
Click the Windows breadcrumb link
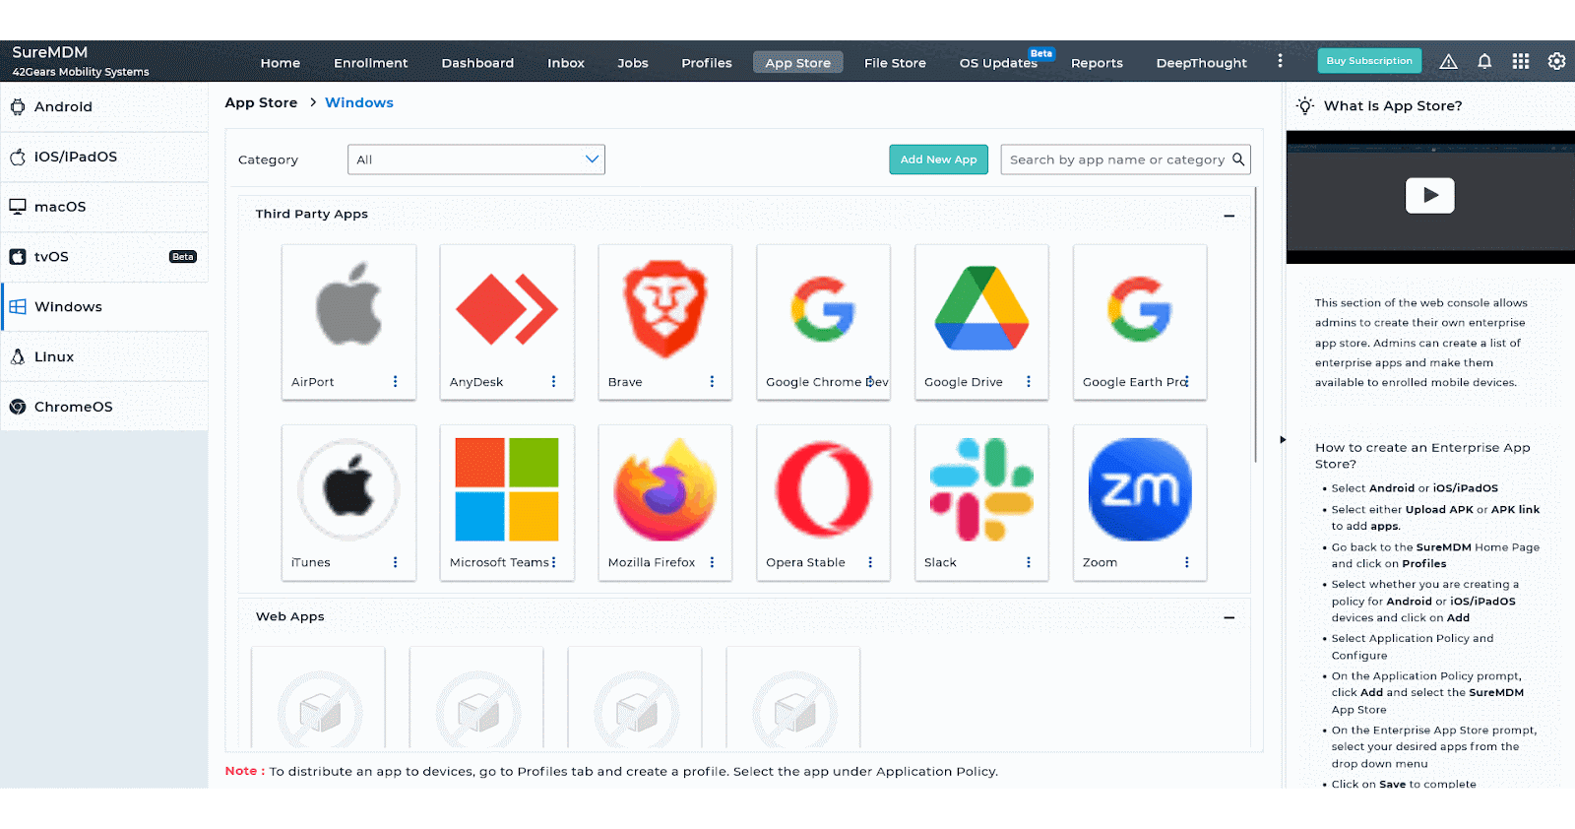pyautogui.click(x=359, y=102)
